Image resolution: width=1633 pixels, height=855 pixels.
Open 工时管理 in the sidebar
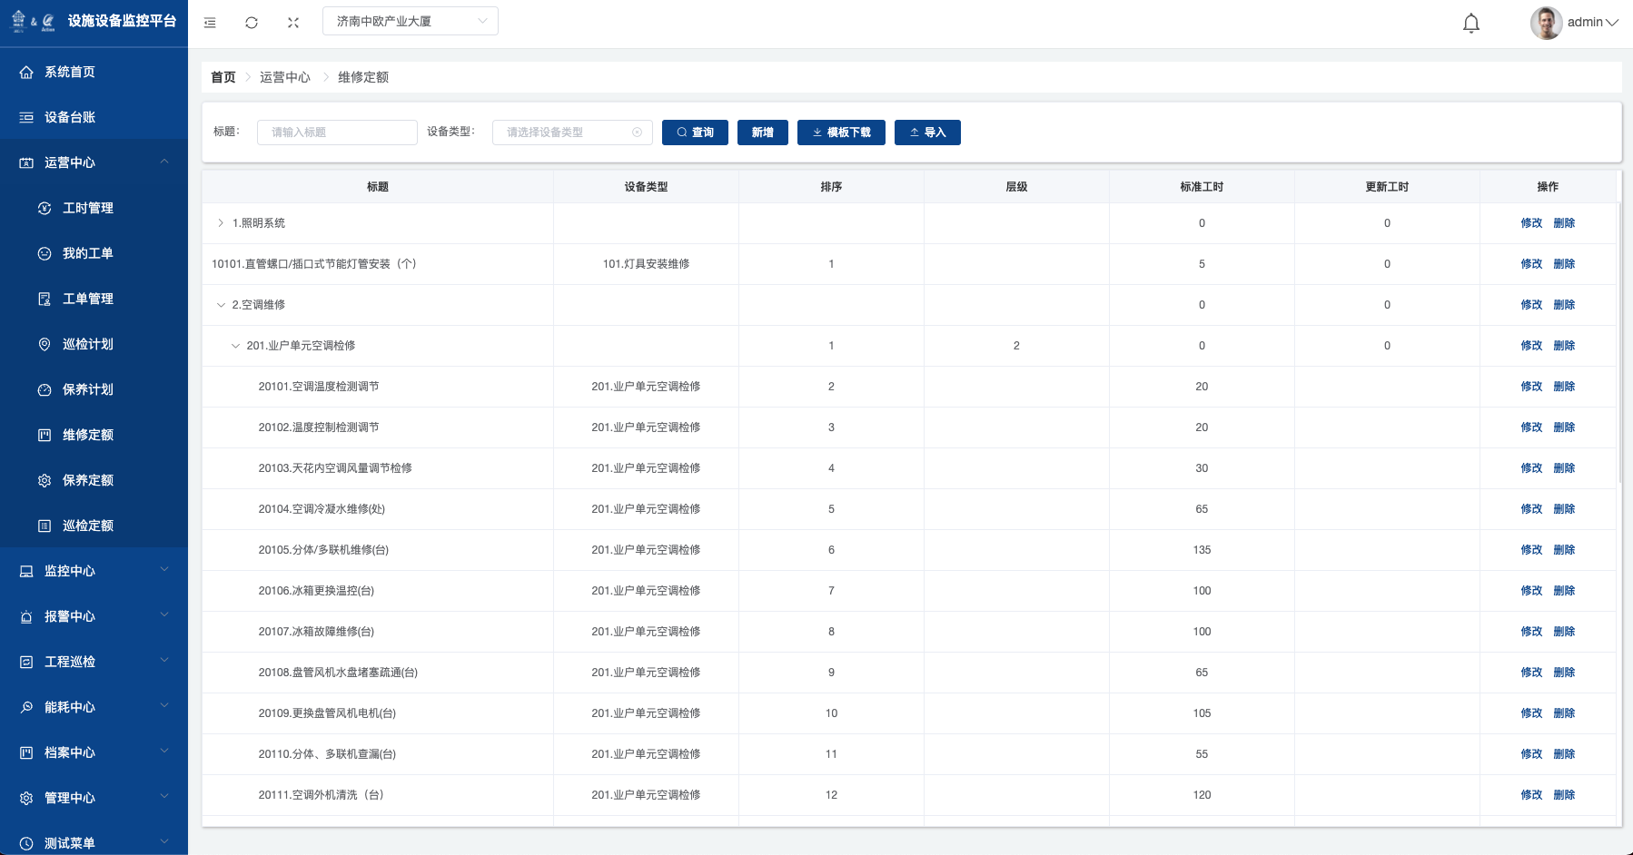[87, 208]
